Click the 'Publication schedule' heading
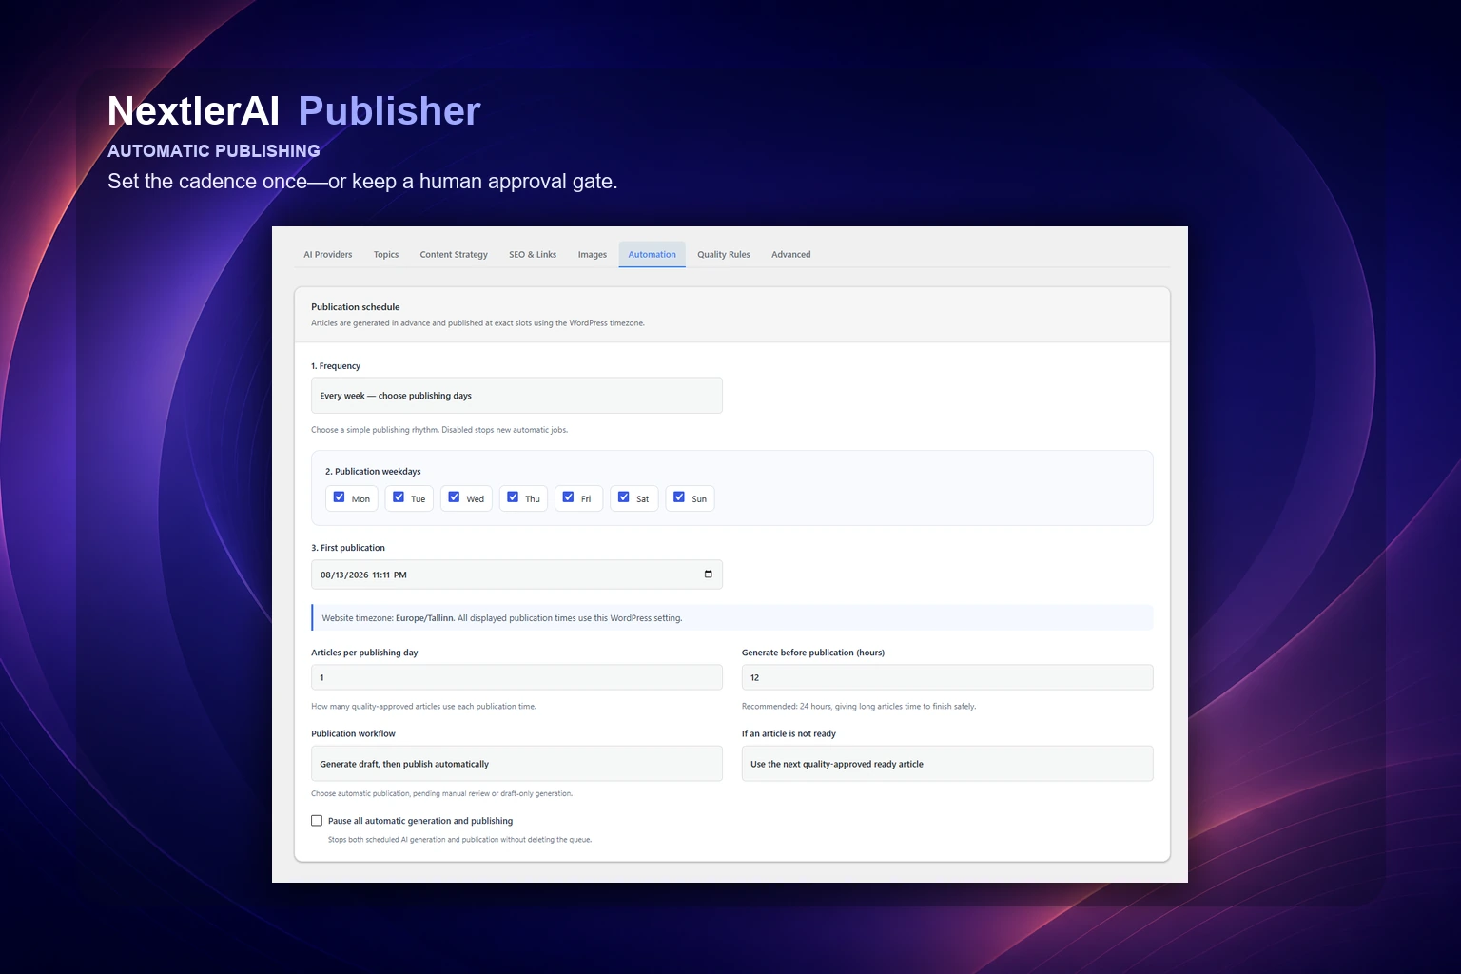The width and height of the screenshot is (1461, 974). (356, 307)
